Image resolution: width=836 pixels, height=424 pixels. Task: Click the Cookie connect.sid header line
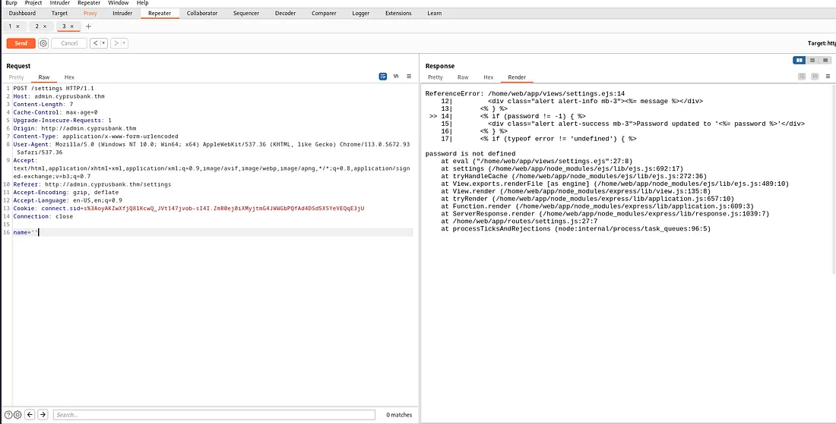[x=188, y=209]
